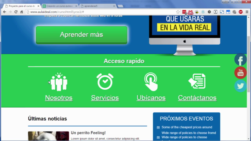Open the Nosotros link
The height and width of the screenshot is (141, 251).
(x=59, y=98)
